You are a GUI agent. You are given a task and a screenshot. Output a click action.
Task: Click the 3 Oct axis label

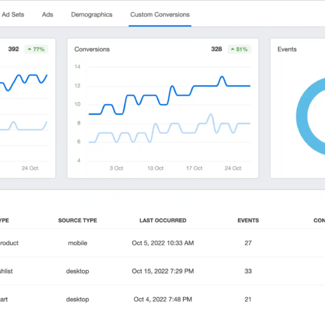(116, 168)
